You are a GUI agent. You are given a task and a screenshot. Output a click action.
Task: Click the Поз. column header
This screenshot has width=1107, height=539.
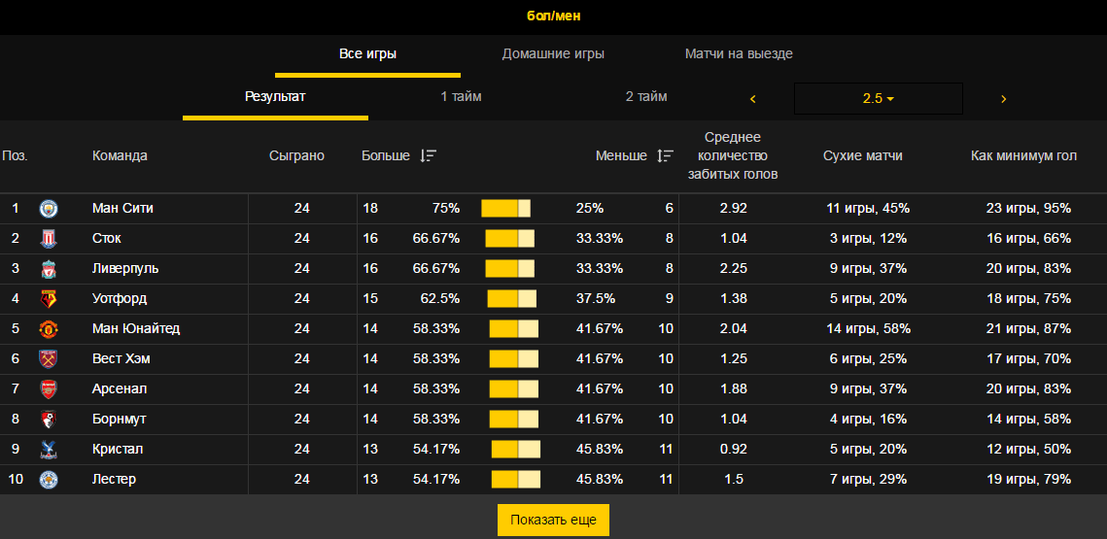15,156
